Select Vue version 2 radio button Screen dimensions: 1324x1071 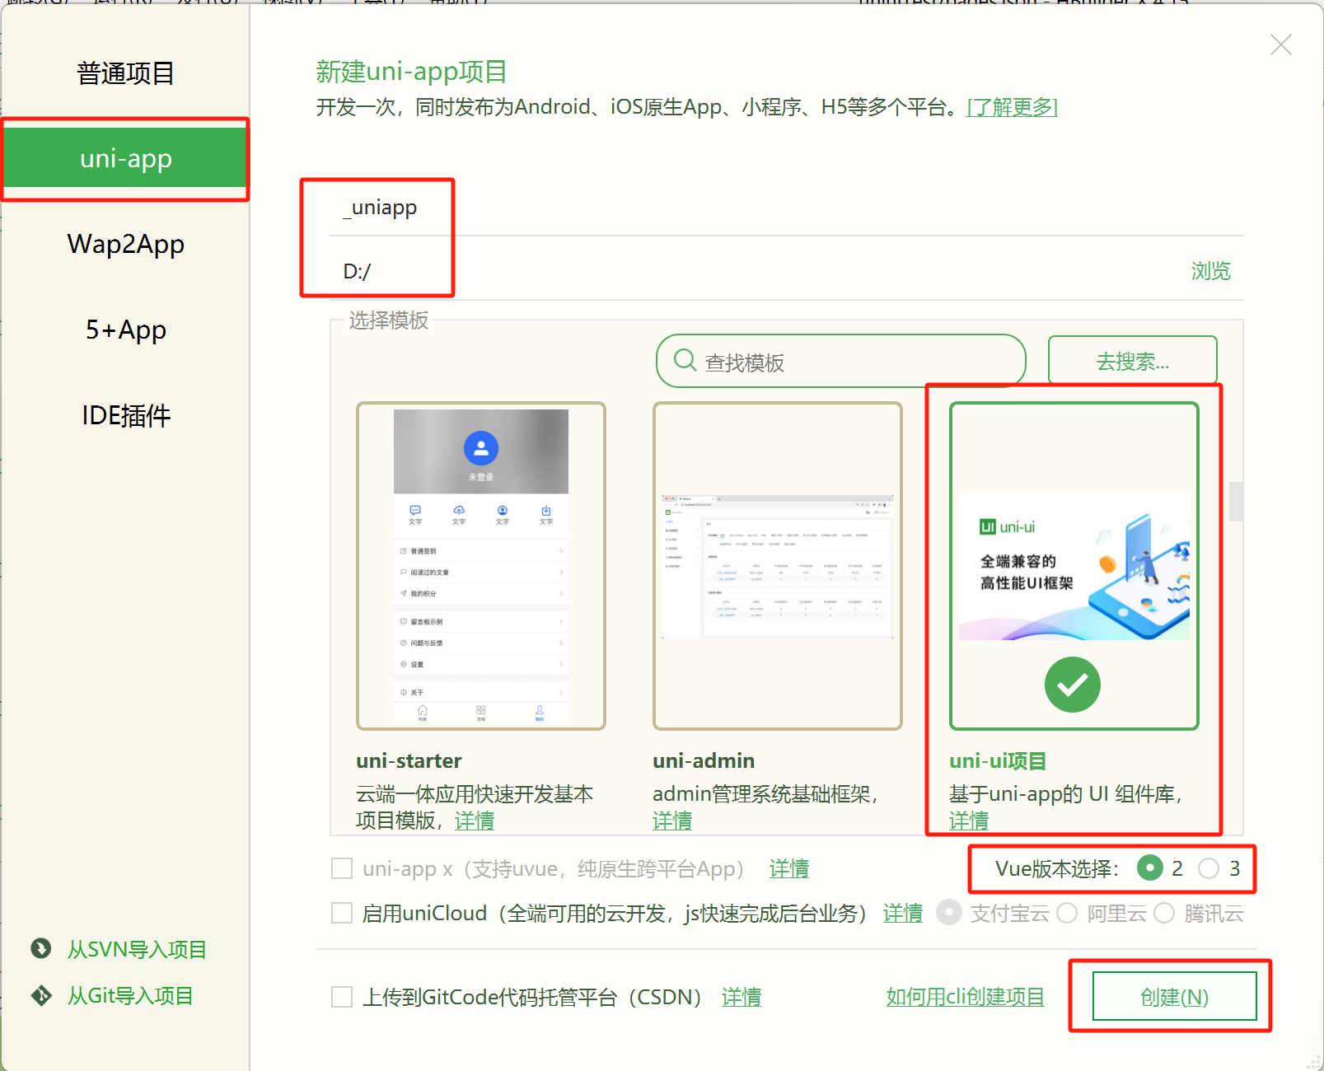point(1149,868)
